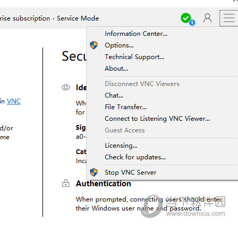Click the green checkmark status icon
Screen dimensions: 238x229
point(186,18)
